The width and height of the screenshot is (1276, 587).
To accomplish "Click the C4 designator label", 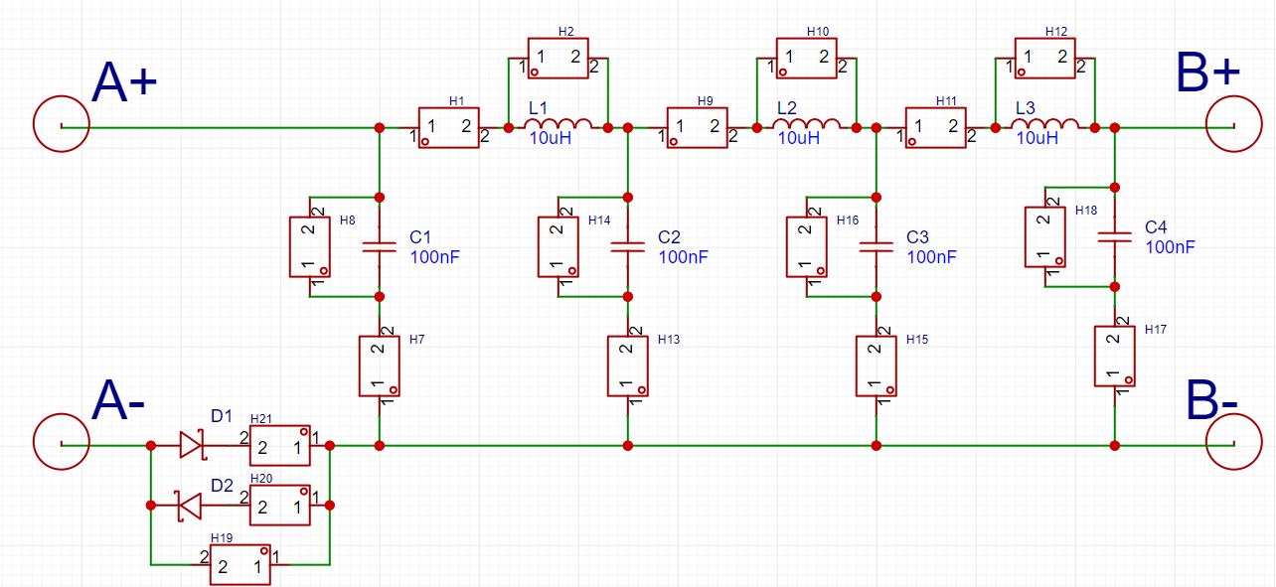I will coord(1156,227).
